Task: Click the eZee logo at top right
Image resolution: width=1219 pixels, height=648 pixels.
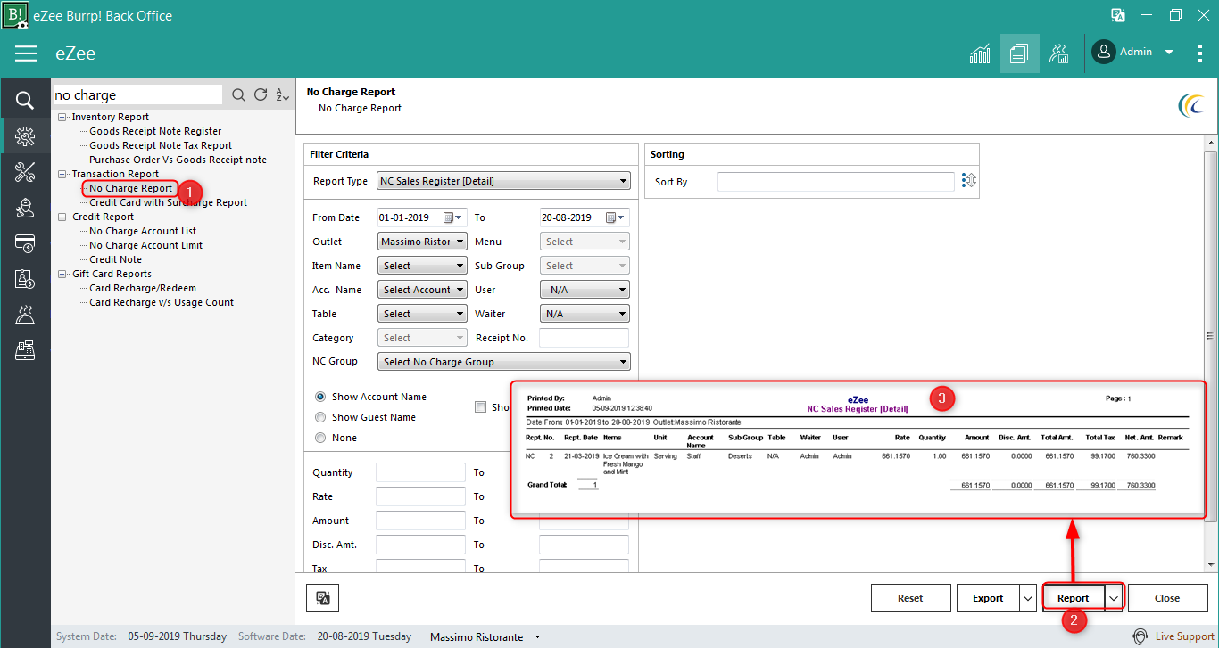Action: [1191, 105]
